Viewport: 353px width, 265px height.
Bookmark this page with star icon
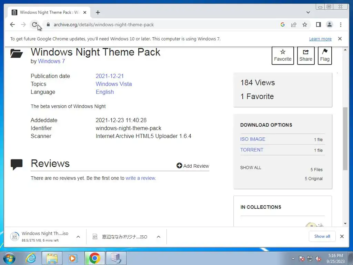click(305, 24)
